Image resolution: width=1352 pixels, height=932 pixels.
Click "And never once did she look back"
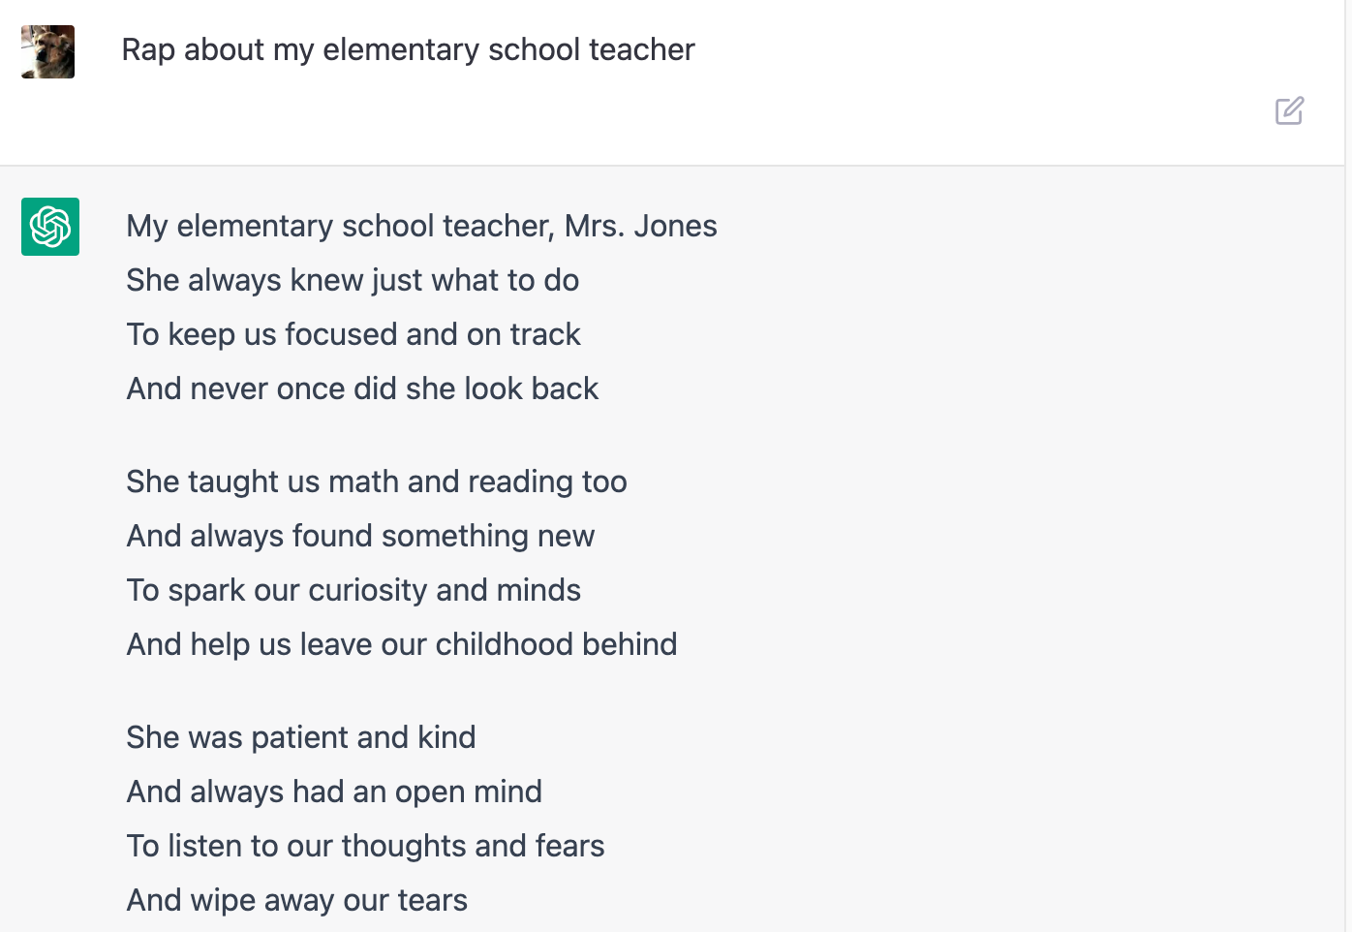click(x=362, y=388)
